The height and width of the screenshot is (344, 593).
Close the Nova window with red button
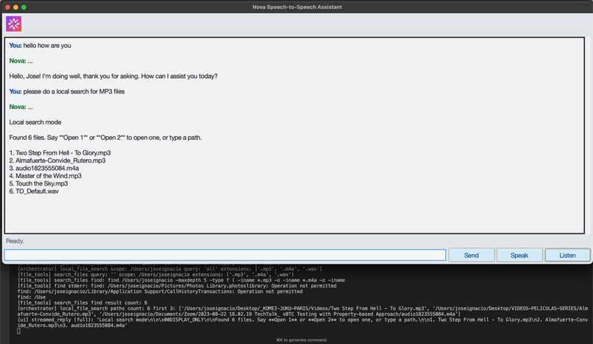pyautogui.click(x=7, y=7)
